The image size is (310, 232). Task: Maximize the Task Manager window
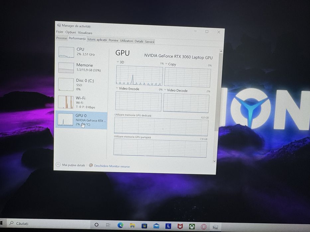[207, 31]
